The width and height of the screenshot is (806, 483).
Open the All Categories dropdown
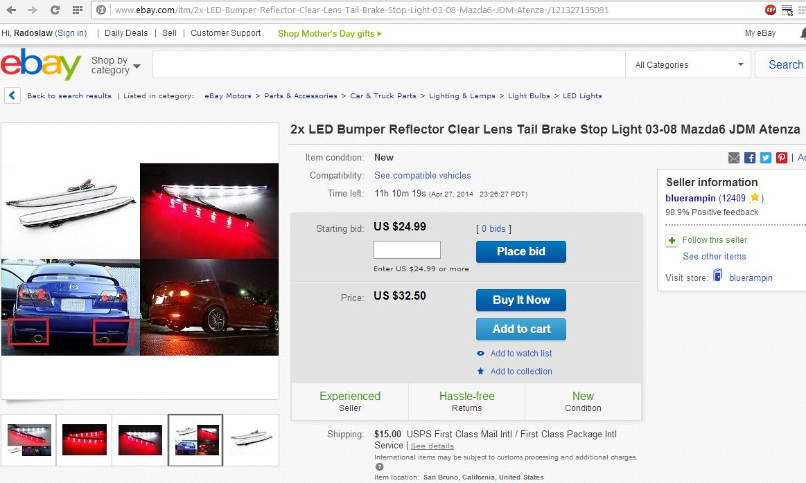[689, 65]
